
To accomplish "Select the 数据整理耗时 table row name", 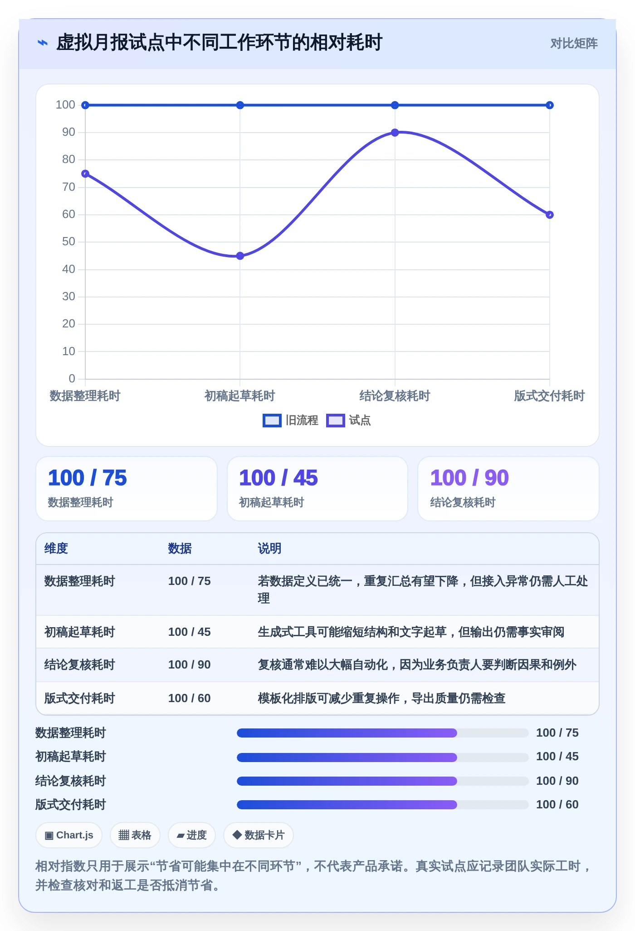I will pyautogui.click(x=79, y=581).
